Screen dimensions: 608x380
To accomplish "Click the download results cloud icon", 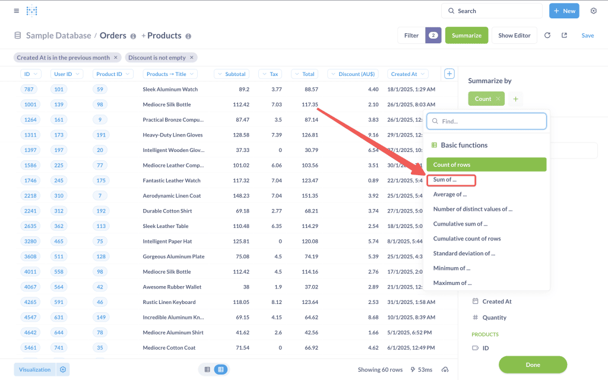I will 445,370.
